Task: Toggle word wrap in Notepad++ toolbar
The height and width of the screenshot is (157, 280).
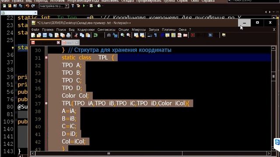Action: click(x=150, y=35)
